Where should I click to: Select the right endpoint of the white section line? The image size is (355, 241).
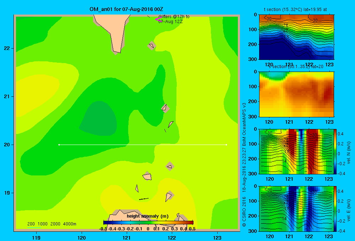pyautogui.click(x=226, y=145)
